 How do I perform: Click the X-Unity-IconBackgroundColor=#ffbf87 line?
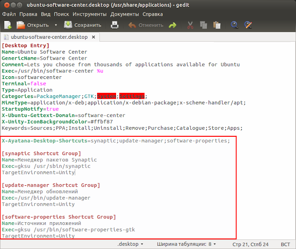click(x=57, y=121)
